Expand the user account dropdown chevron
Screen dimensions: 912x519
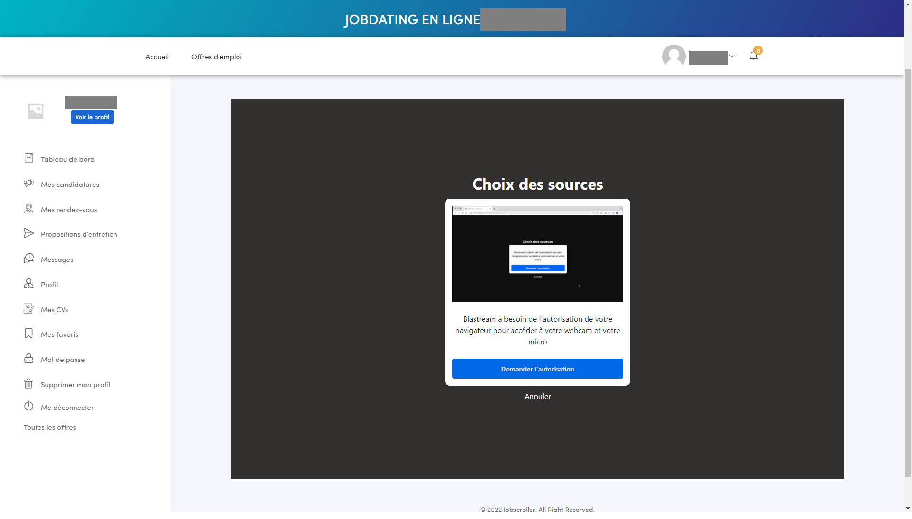tap(732, 56)
